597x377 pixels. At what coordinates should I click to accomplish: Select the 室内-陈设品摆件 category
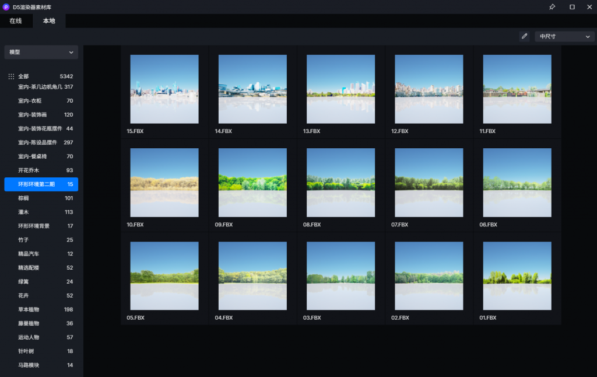41,142
